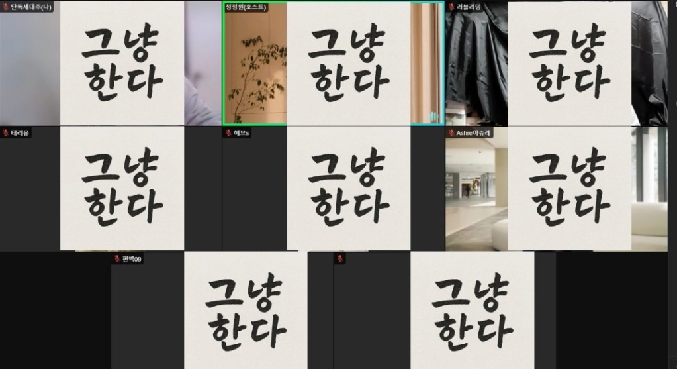Select the unnamed participant's video tile
The height and width of the screenshot is (369, 677).
point(445,311)
